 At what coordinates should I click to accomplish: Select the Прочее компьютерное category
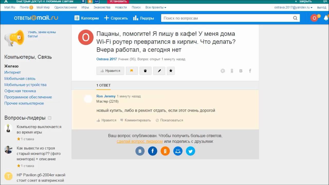click(24, 103)
